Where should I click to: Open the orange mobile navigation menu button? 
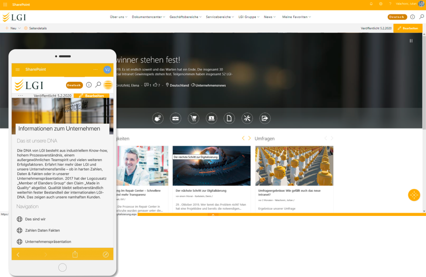(108, 85)
